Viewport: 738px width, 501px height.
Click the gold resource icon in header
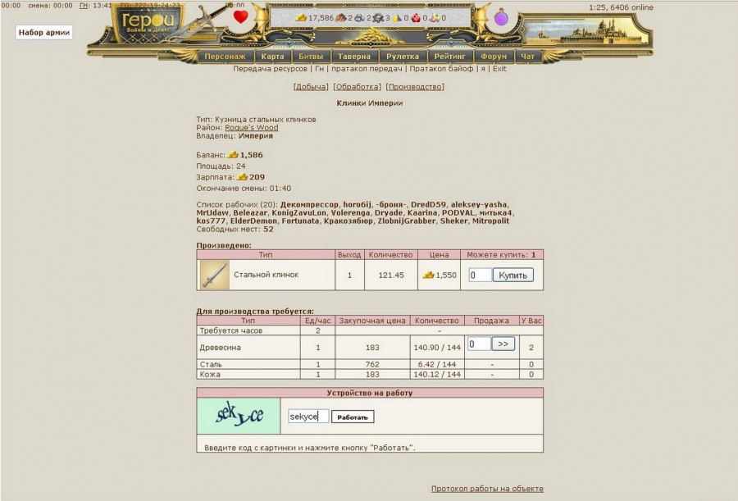pos(301,18)
